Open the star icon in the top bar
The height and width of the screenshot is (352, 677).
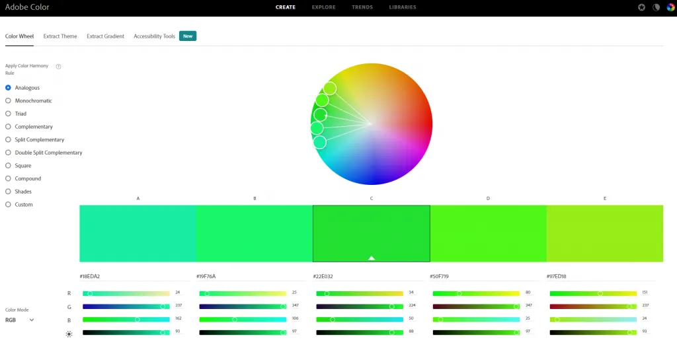(641, 7)
